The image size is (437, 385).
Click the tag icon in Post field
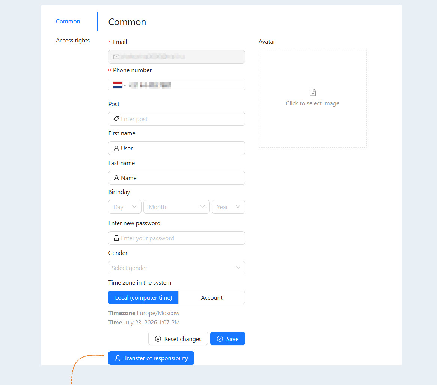coord(116,119)
